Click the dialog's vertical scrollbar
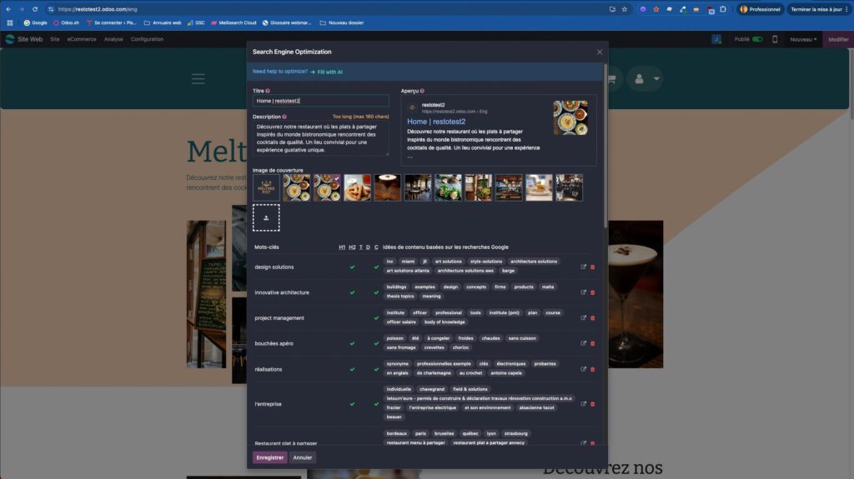This screenshot has width=854, height=479. tap(605, 146)
